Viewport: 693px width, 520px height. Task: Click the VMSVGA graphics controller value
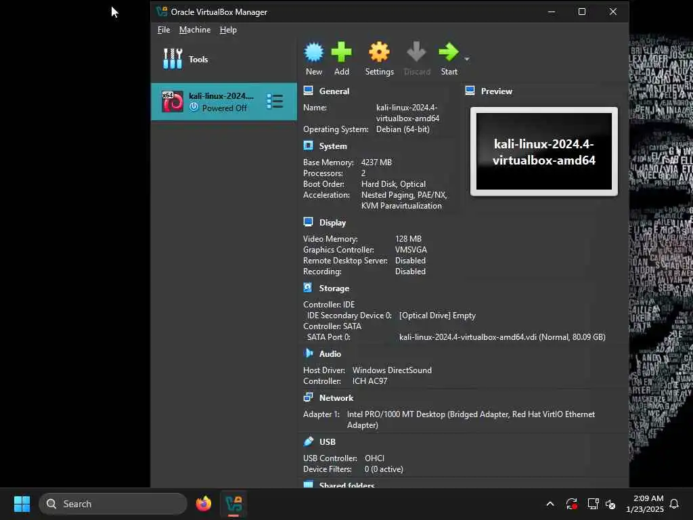(x=411, y=249)
